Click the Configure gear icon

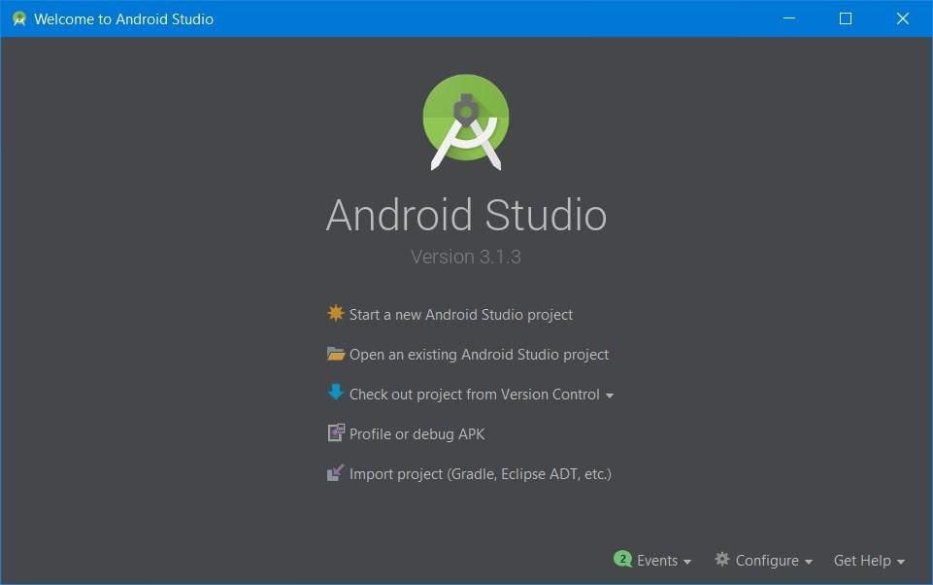pos(721,559)
